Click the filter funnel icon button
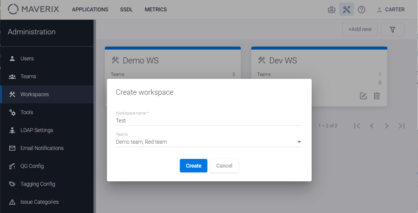418x213 pixels. coord(393,29)
